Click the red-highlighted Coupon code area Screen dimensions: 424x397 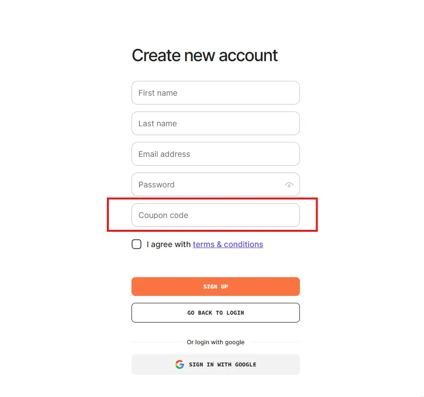215,215
